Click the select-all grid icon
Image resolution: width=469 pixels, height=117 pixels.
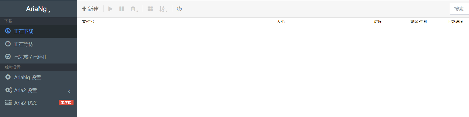click(x=150, y=9)
